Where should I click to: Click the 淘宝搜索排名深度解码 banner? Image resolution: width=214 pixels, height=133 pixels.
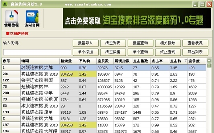click(137, 18)
